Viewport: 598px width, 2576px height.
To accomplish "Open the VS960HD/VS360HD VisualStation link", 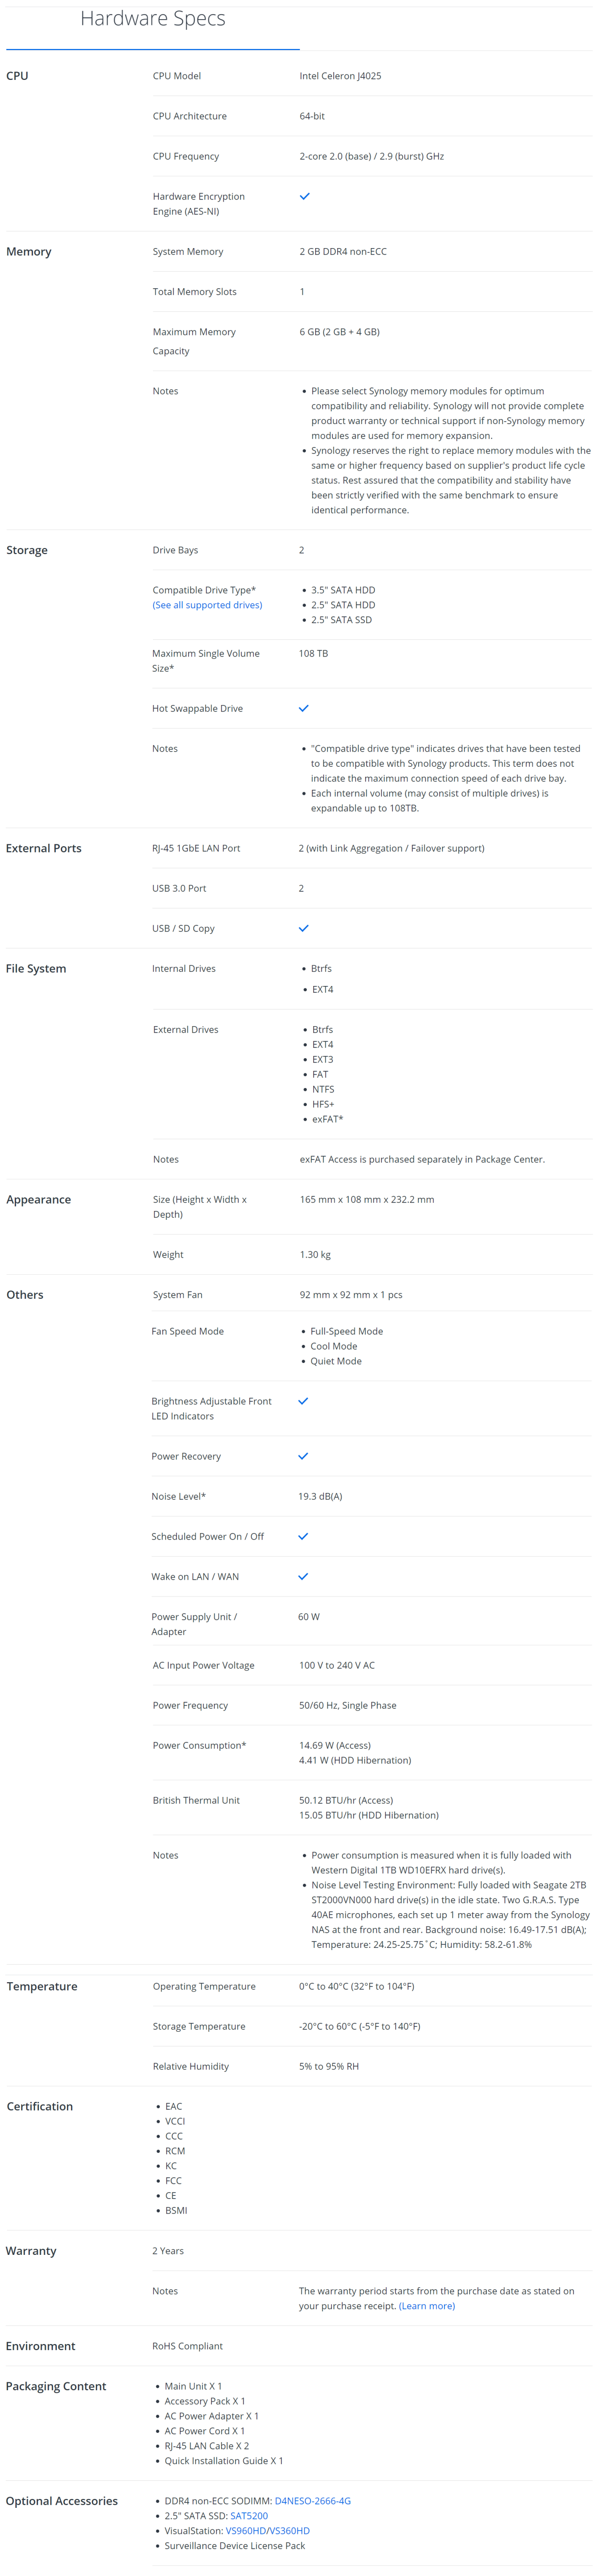I will point(268,2531).
